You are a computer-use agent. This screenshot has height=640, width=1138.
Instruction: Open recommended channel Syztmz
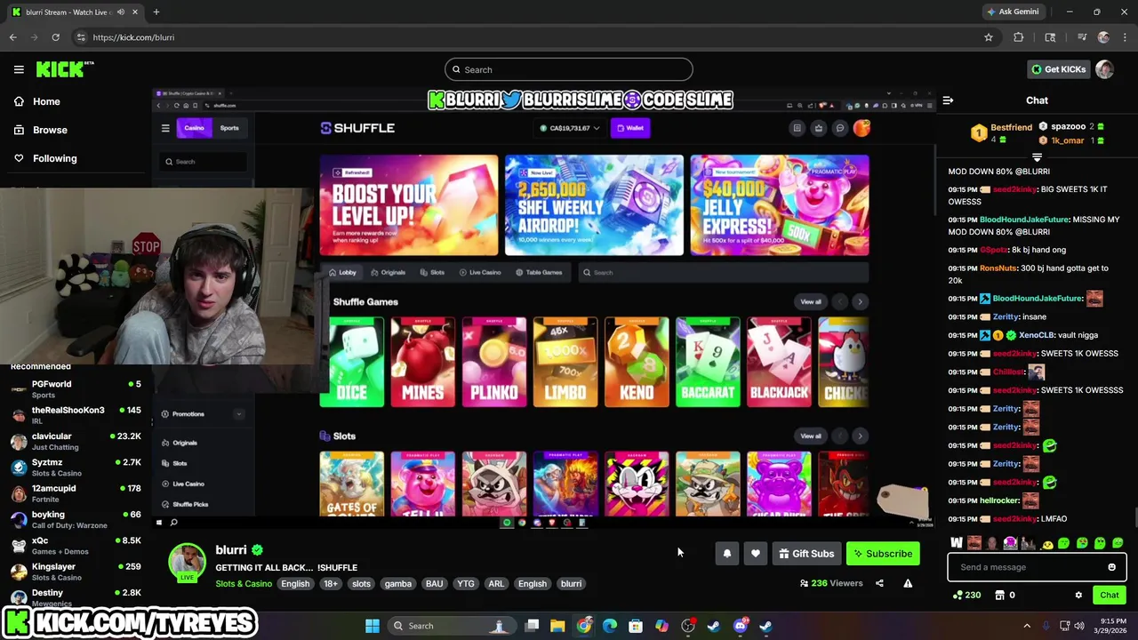coord(76,467)
